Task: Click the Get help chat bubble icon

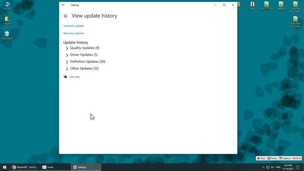Action: [x=66, y=77]
